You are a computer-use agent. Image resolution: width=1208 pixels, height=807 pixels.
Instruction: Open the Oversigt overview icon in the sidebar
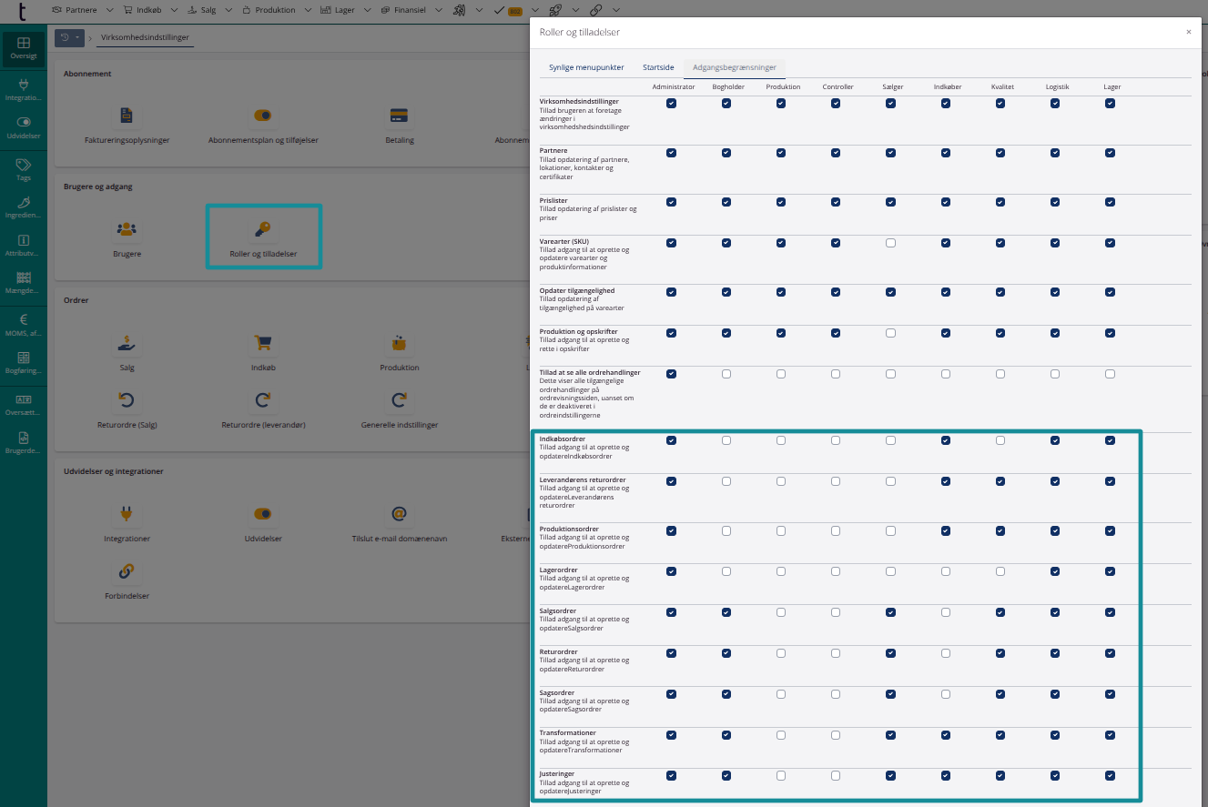24,44
